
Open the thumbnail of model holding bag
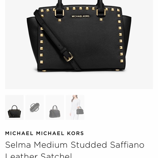click(x=75, y=107)
